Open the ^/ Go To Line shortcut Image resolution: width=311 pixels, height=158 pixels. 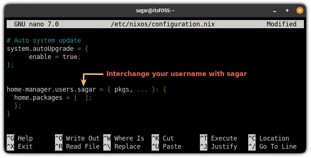click(272, 147)
